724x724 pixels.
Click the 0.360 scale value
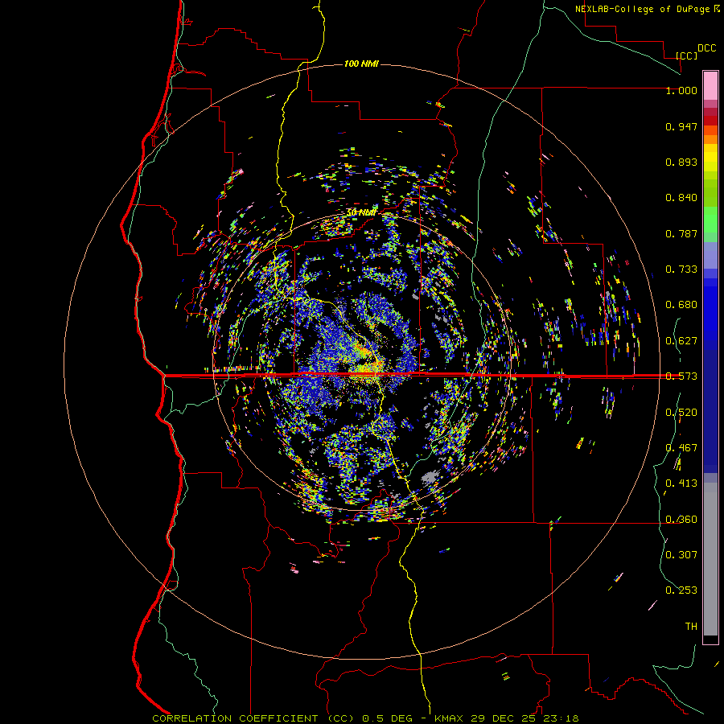pyautogui.click(x=681, y=520)
